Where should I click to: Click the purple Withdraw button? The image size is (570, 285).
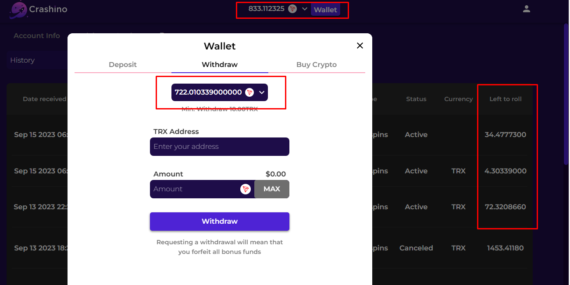[220, 222]
